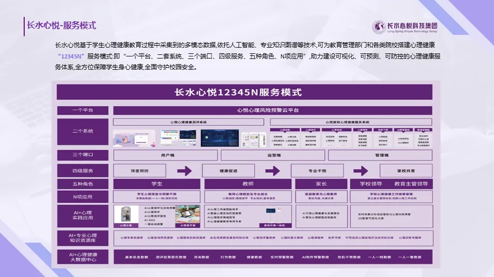Click the 教育主管领导 role label

411,184
